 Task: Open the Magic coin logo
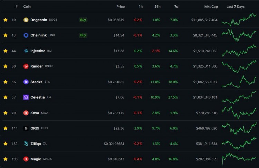point(26,159)
